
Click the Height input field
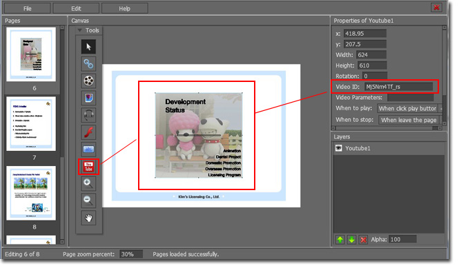tap(372, 65)
